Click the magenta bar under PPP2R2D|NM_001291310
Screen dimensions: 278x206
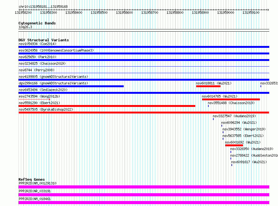(144, 187)
